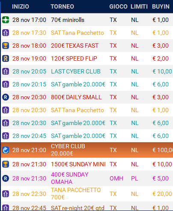Sort by the BUYIN column header
Screen dimensions: 173x211
coord(161,6)
